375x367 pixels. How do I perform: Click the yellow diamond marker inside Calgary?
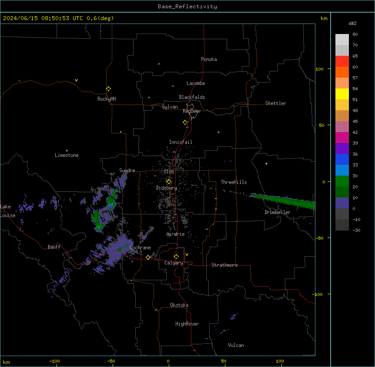176,257
